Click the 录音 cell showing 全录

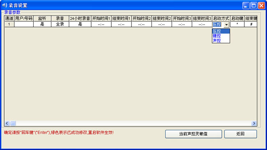(60, 24)
